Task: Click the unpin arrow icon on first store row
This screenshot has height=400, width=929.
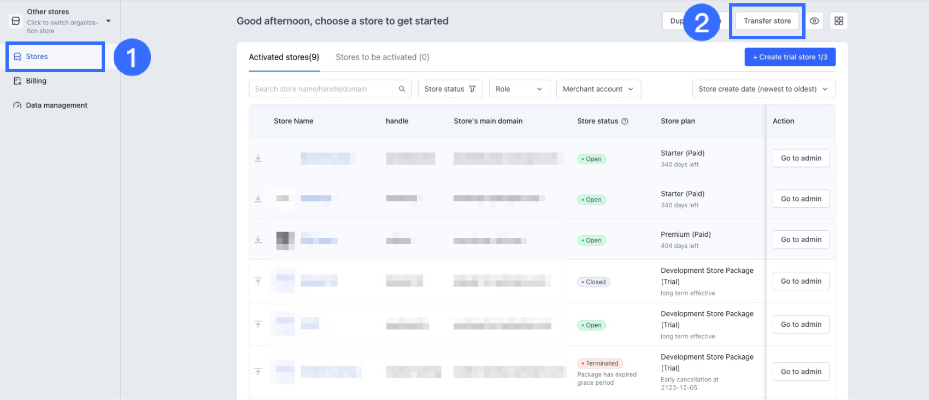Action: 258,158
